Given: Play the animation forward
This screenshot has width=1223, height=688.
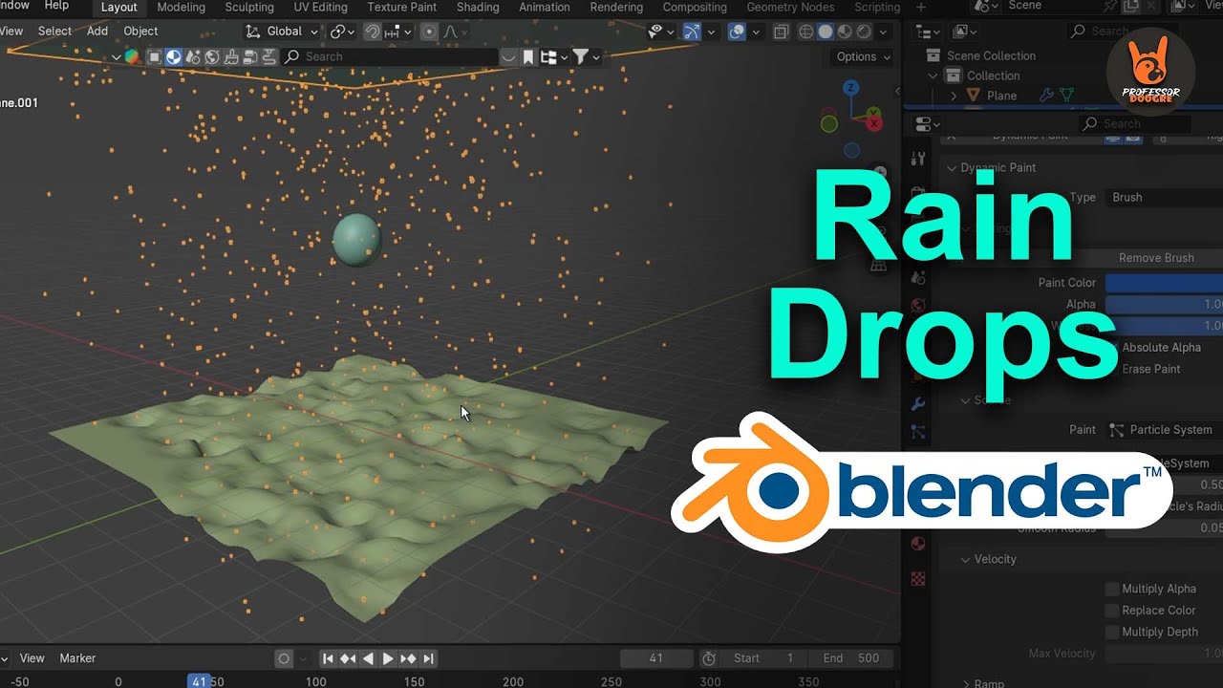Looking at the screenshot, I should tap(388, 658).
